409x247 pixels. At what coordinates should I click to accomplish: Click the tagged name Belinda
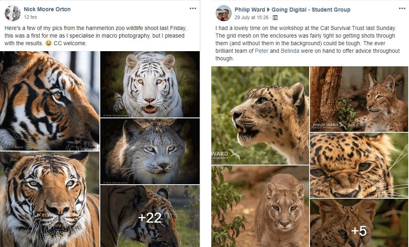pos(290,51)
